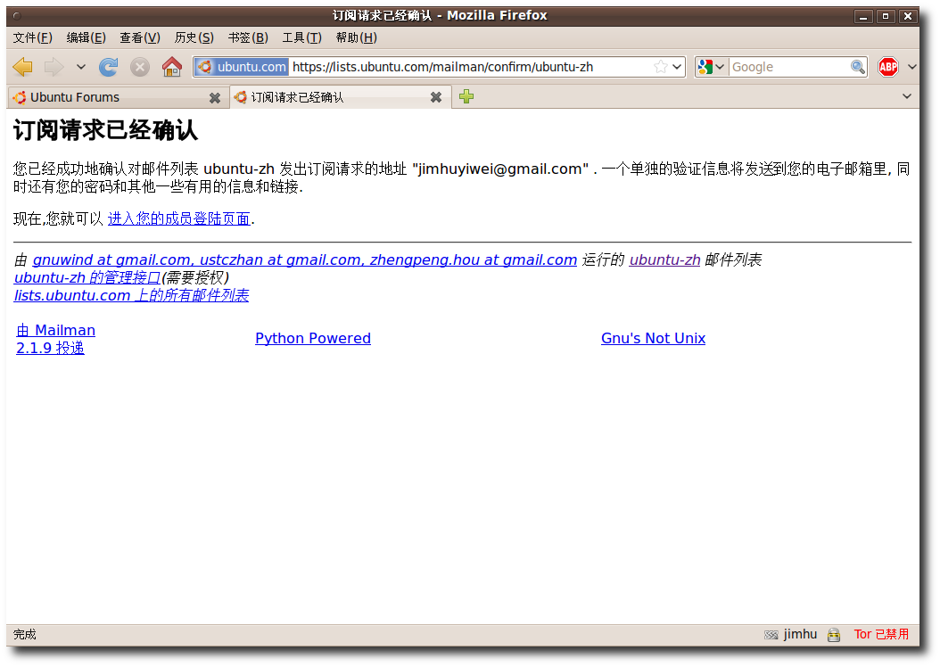Open the Gnu's Not Unix link
Image resolution: width=940 pixels, height=667 pixels.
point(654,339)
